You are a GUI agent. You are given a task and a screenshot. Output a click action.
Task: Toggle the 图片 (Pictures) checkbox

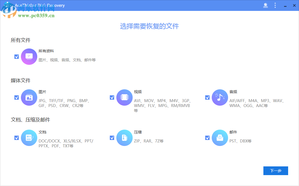point(17,97)
